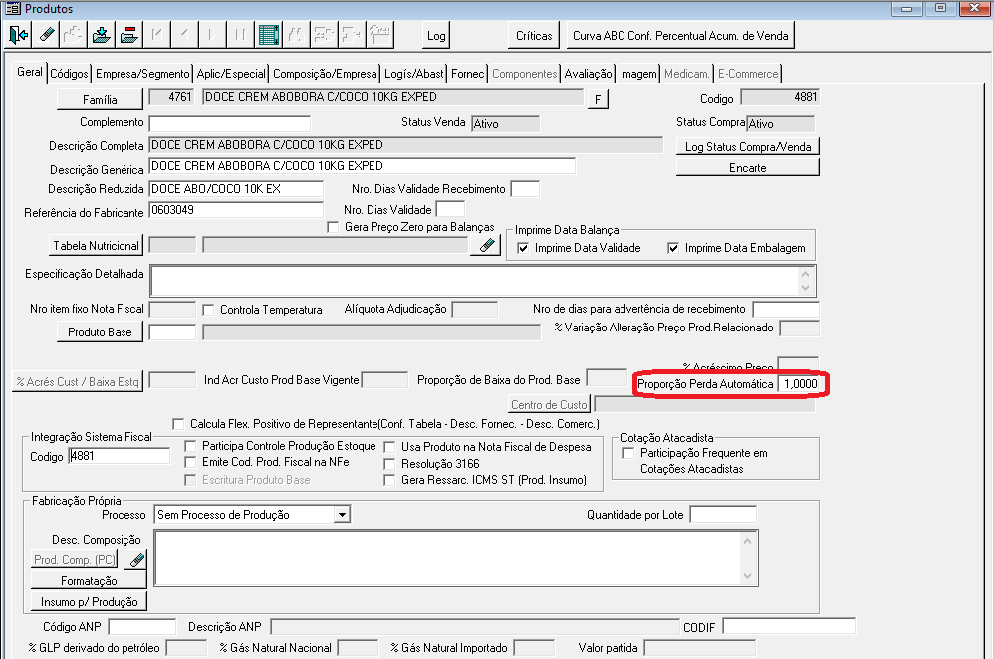This screenshot has width=994, height=659.
Task: Select the Logís/Abast tab
Action: (x=414, y=74)
